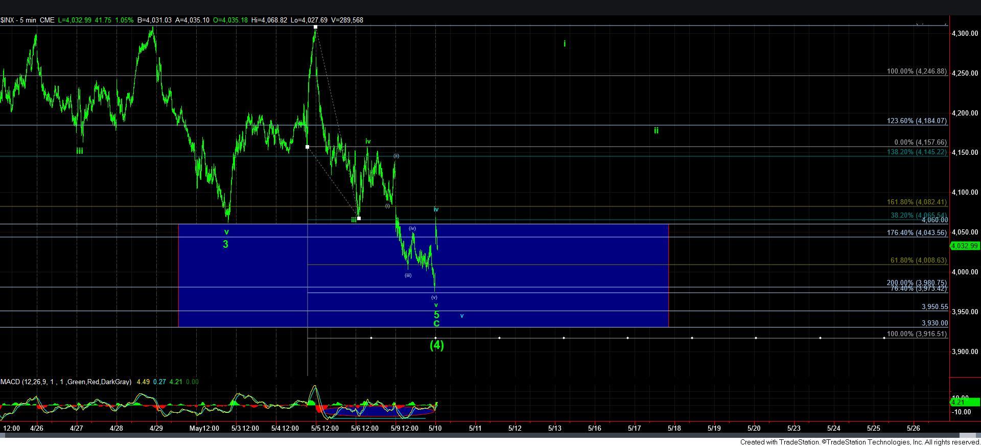Image resolution: width=981 pixels, height=446 pixels.
Task: Click the MACD value 4.49 readout
Action: [144, 382]
